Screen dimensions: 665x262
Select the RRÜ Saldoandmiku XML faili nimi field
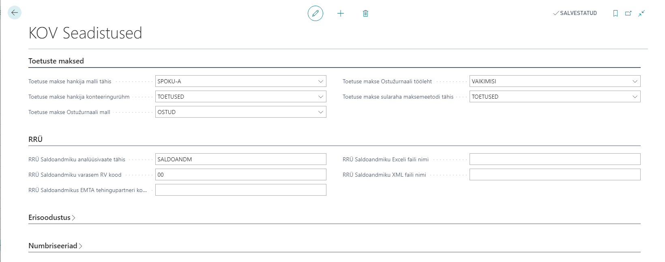click(555, 175)
